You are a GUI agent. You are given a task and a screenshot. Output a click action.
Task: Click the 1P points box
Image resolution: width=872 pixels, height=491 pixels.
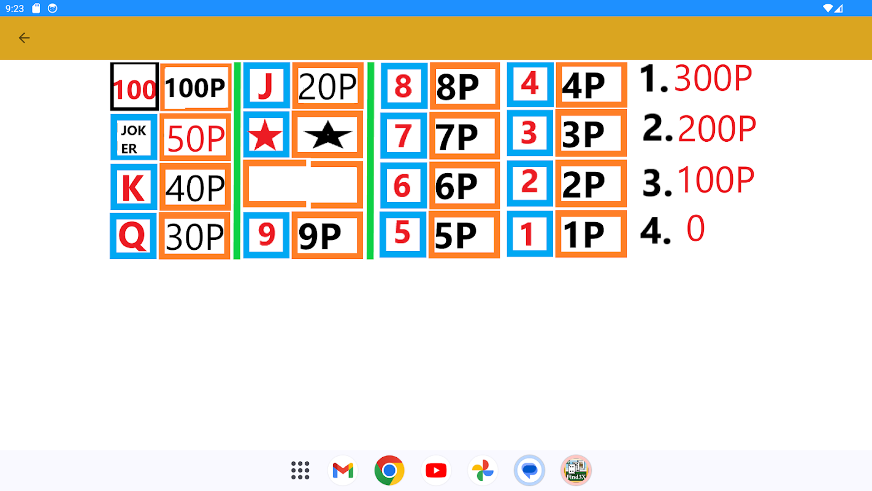tap(591, 234)
